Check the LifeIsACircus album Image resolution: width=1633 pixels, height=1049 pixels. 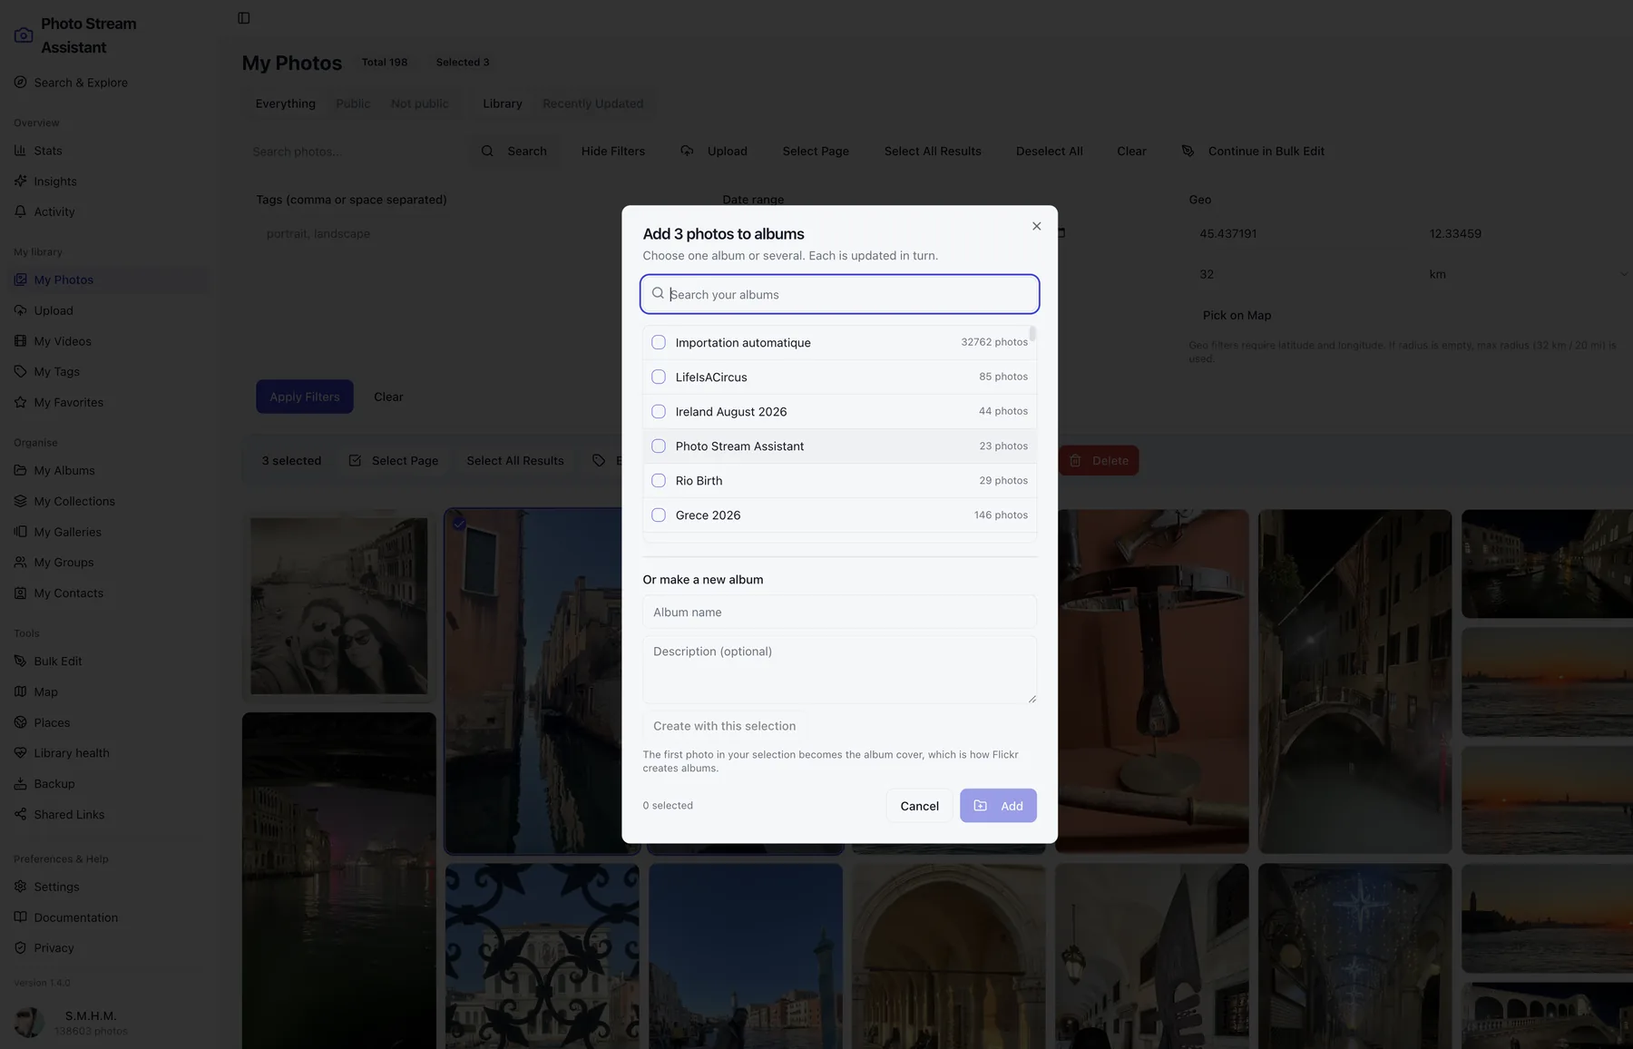659,377
